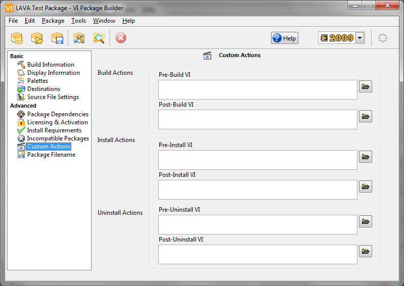The image size is (404, 286).
Task: Open the File menu
Action: click(13, 21)
